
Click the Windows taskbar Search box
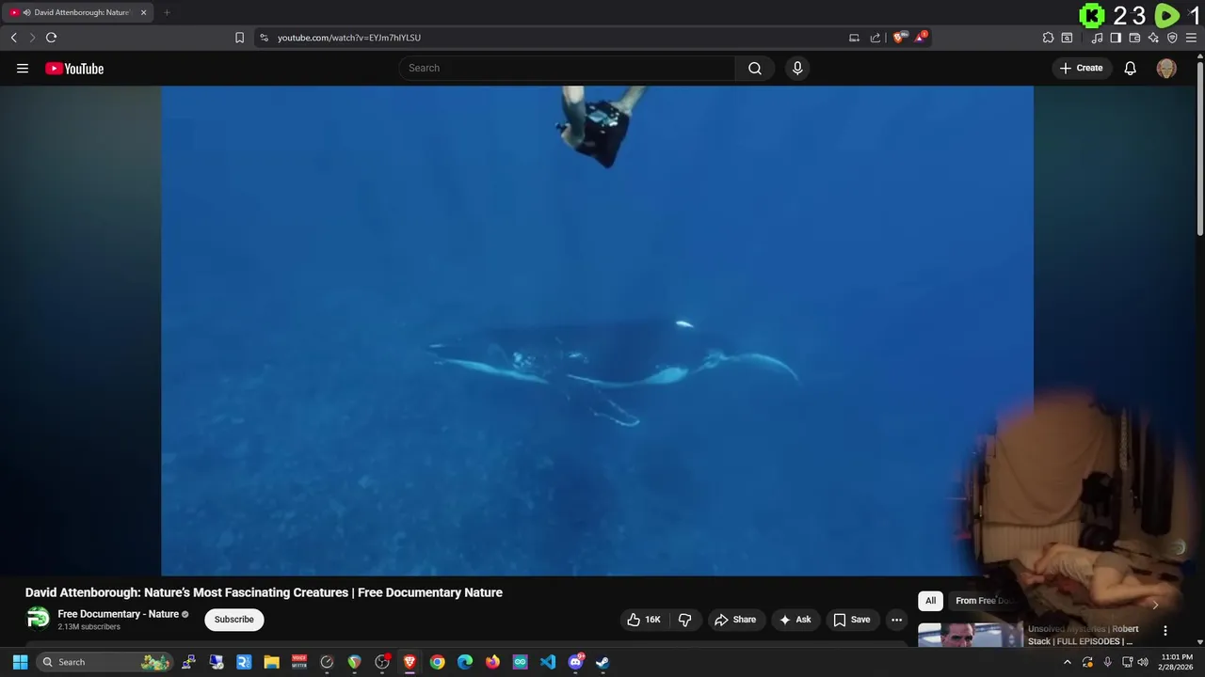(x=104, y=662)
